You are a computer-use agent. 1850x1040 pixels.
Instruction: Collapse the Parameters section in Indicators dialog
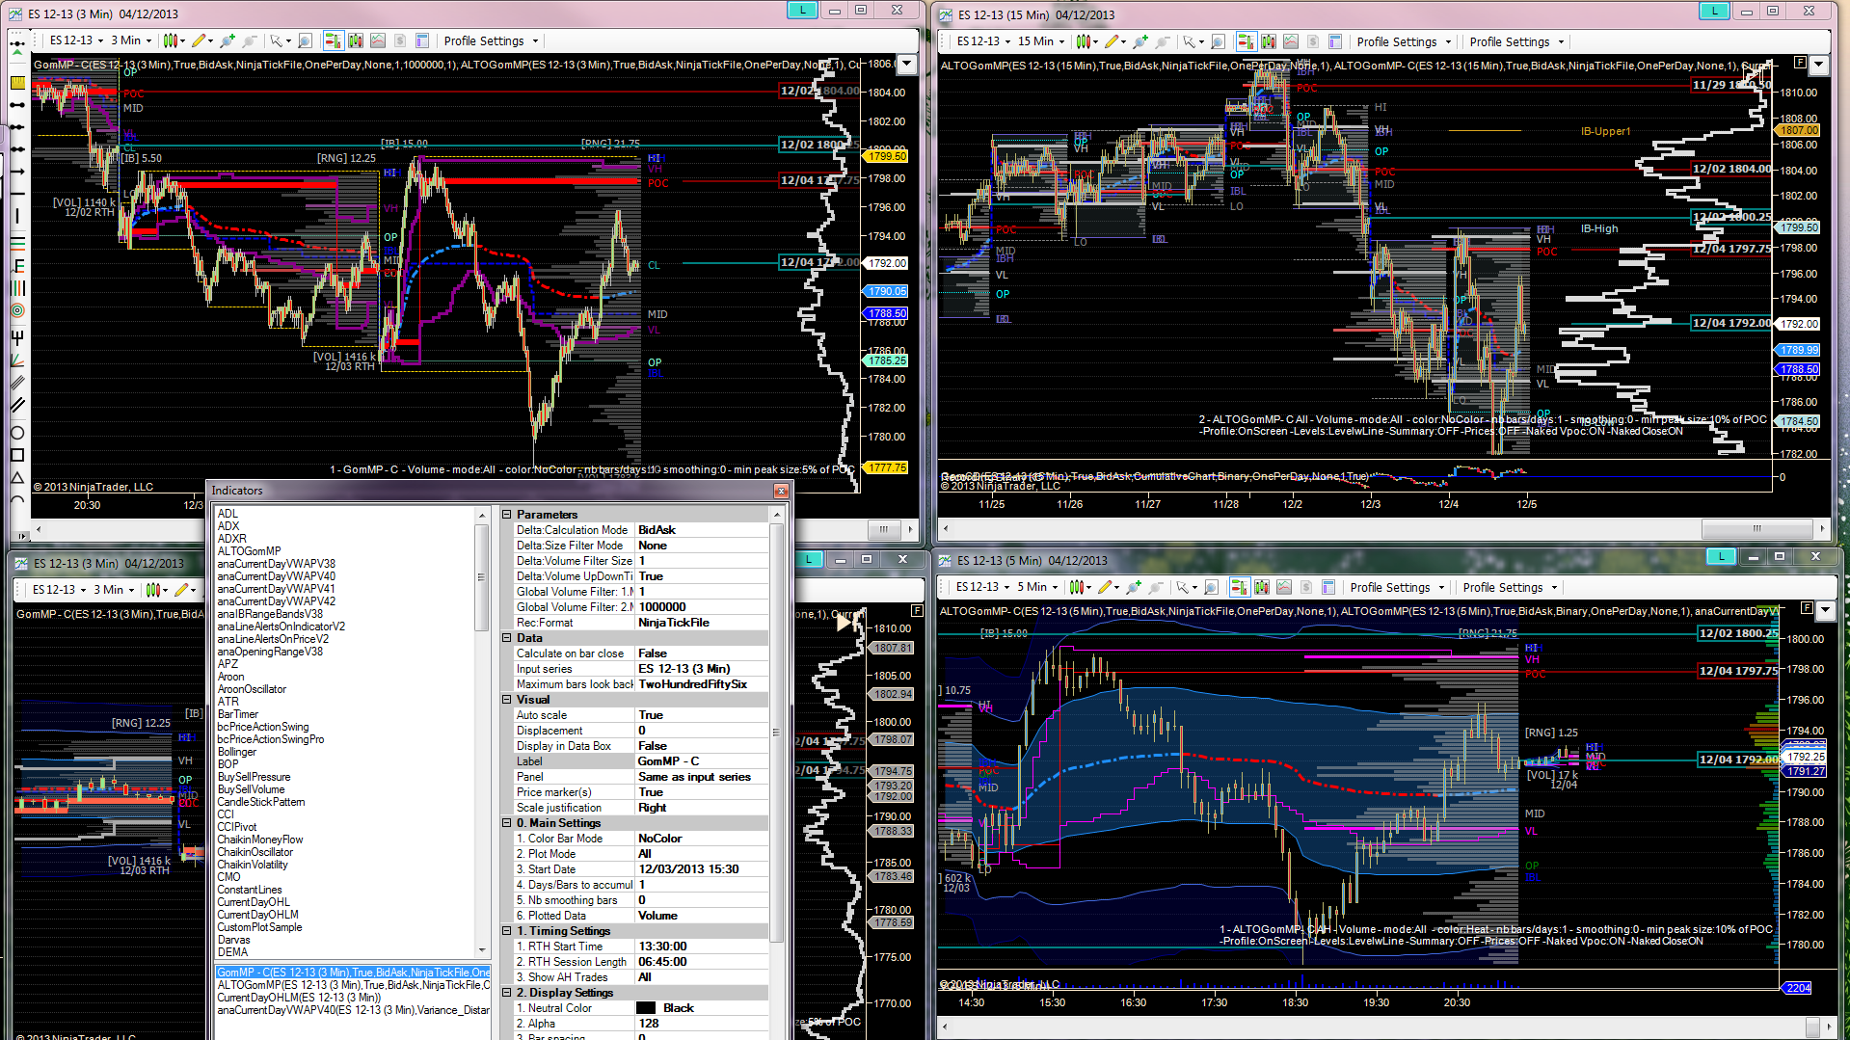click(x=506, y=515)
